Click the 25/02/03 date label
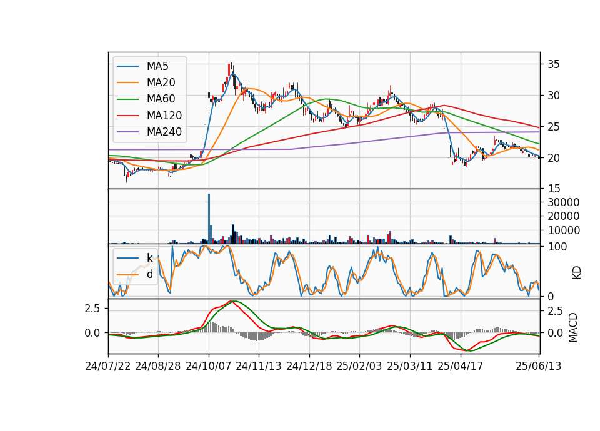 [359, 367]
